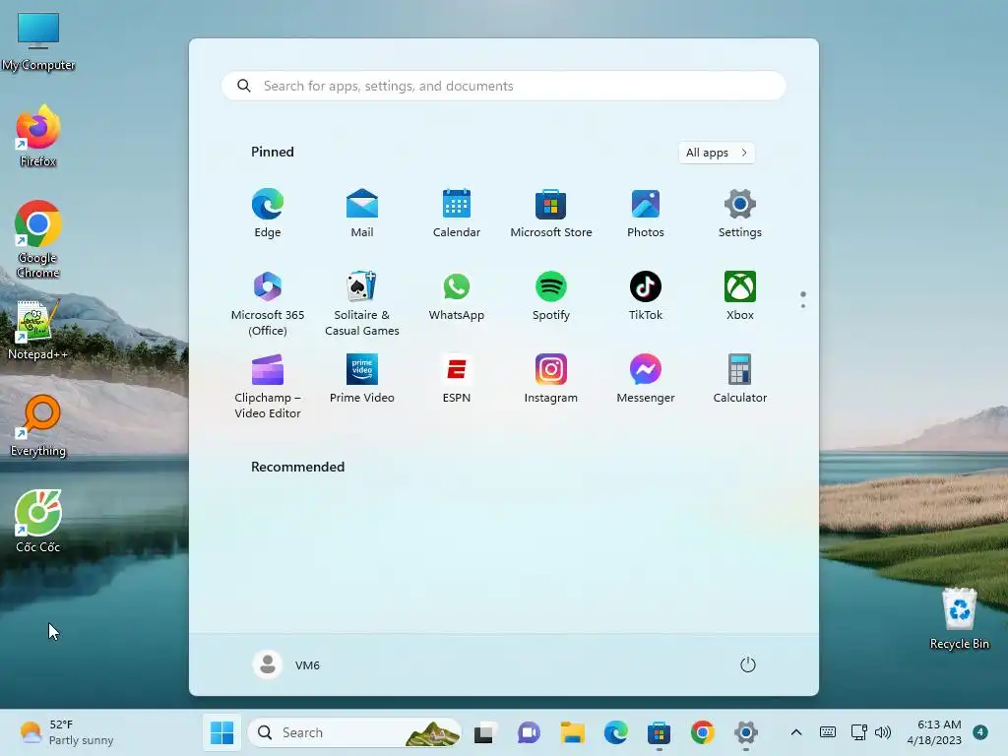Image resolution: width=1008 pixels, height=756 pixels.
Task: Open Chat from the taskbar
Action: pos(529,732)
